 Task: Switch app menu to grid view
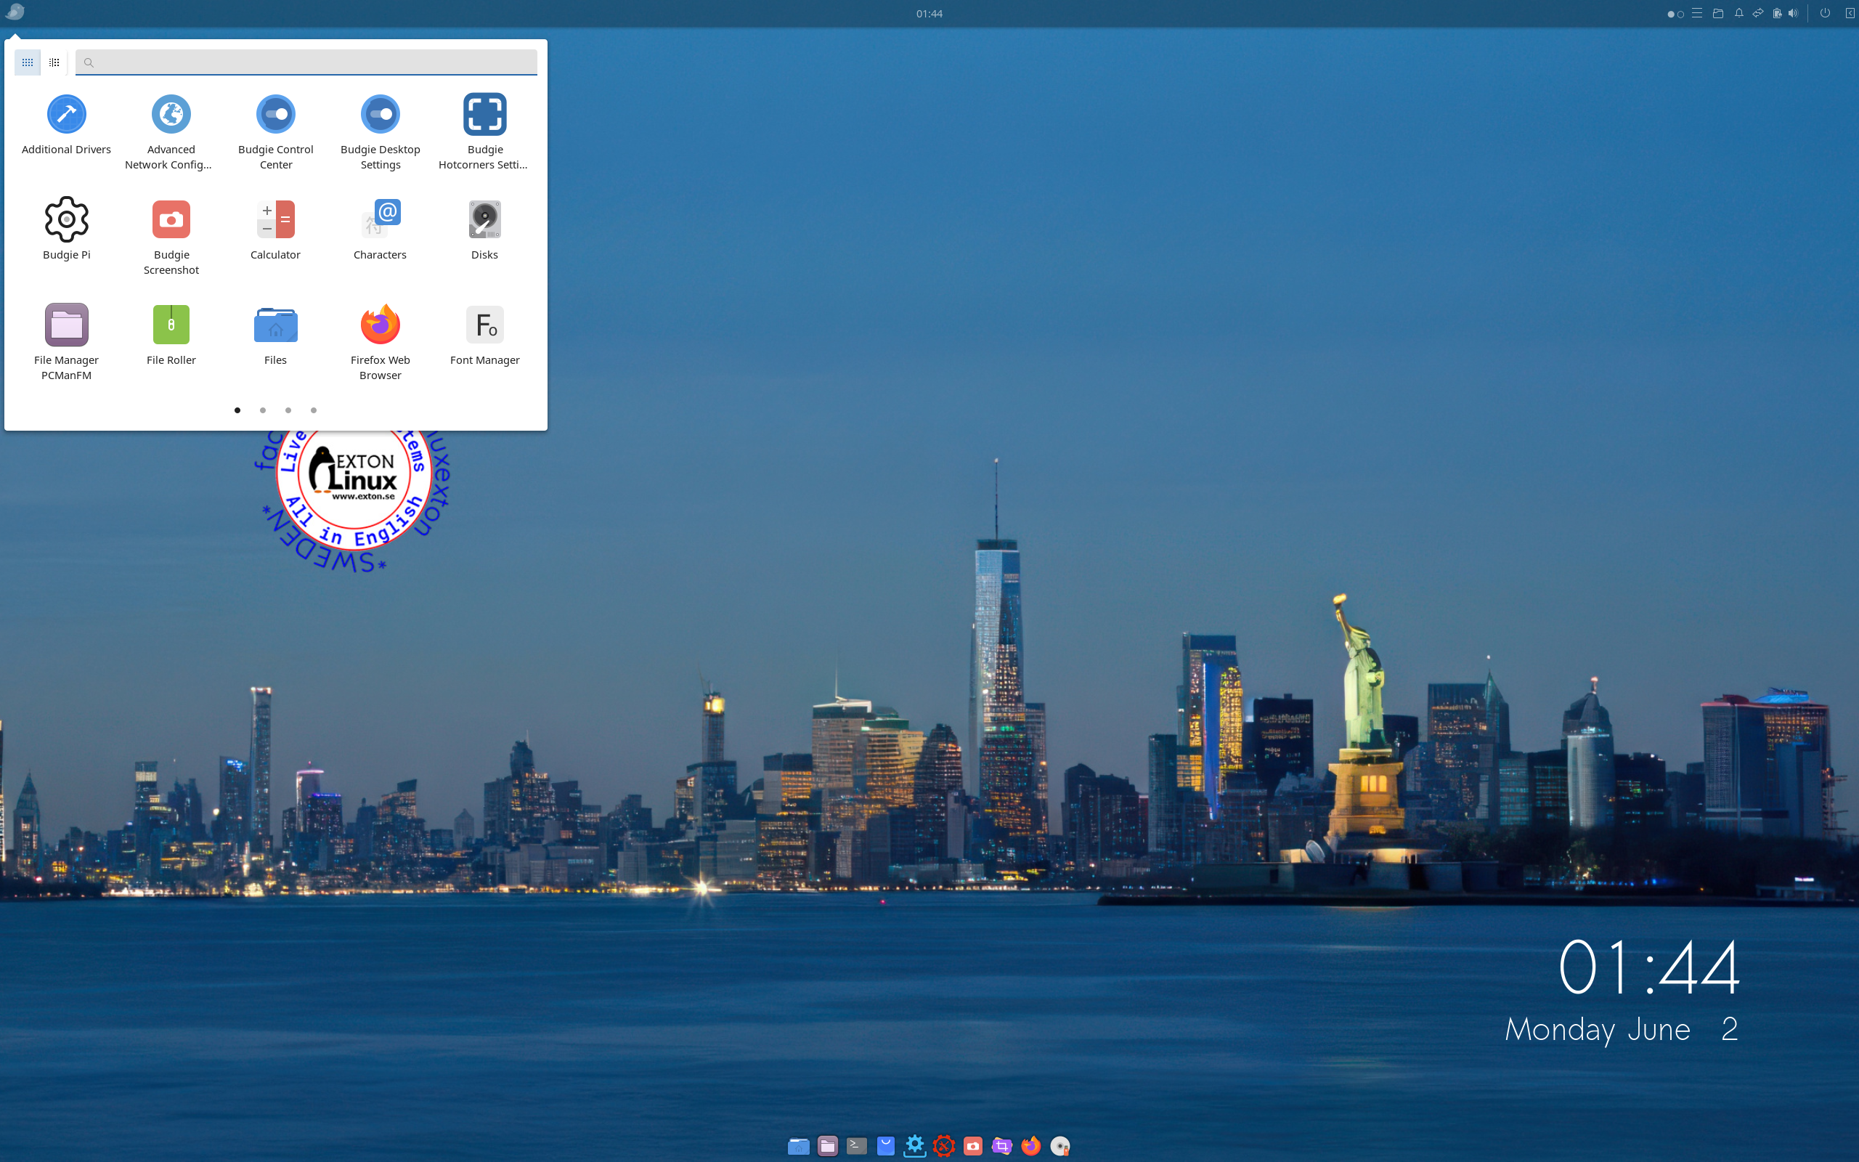click(27, 62)
